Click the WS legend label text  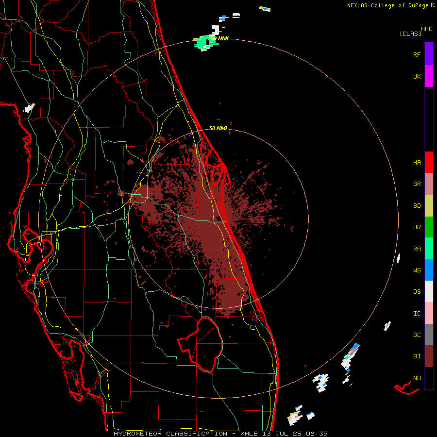click(417, 270)
